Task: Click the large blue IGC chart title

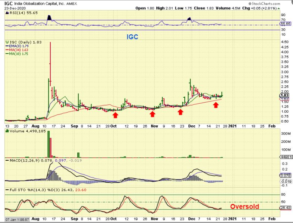Action: point(132,37)
